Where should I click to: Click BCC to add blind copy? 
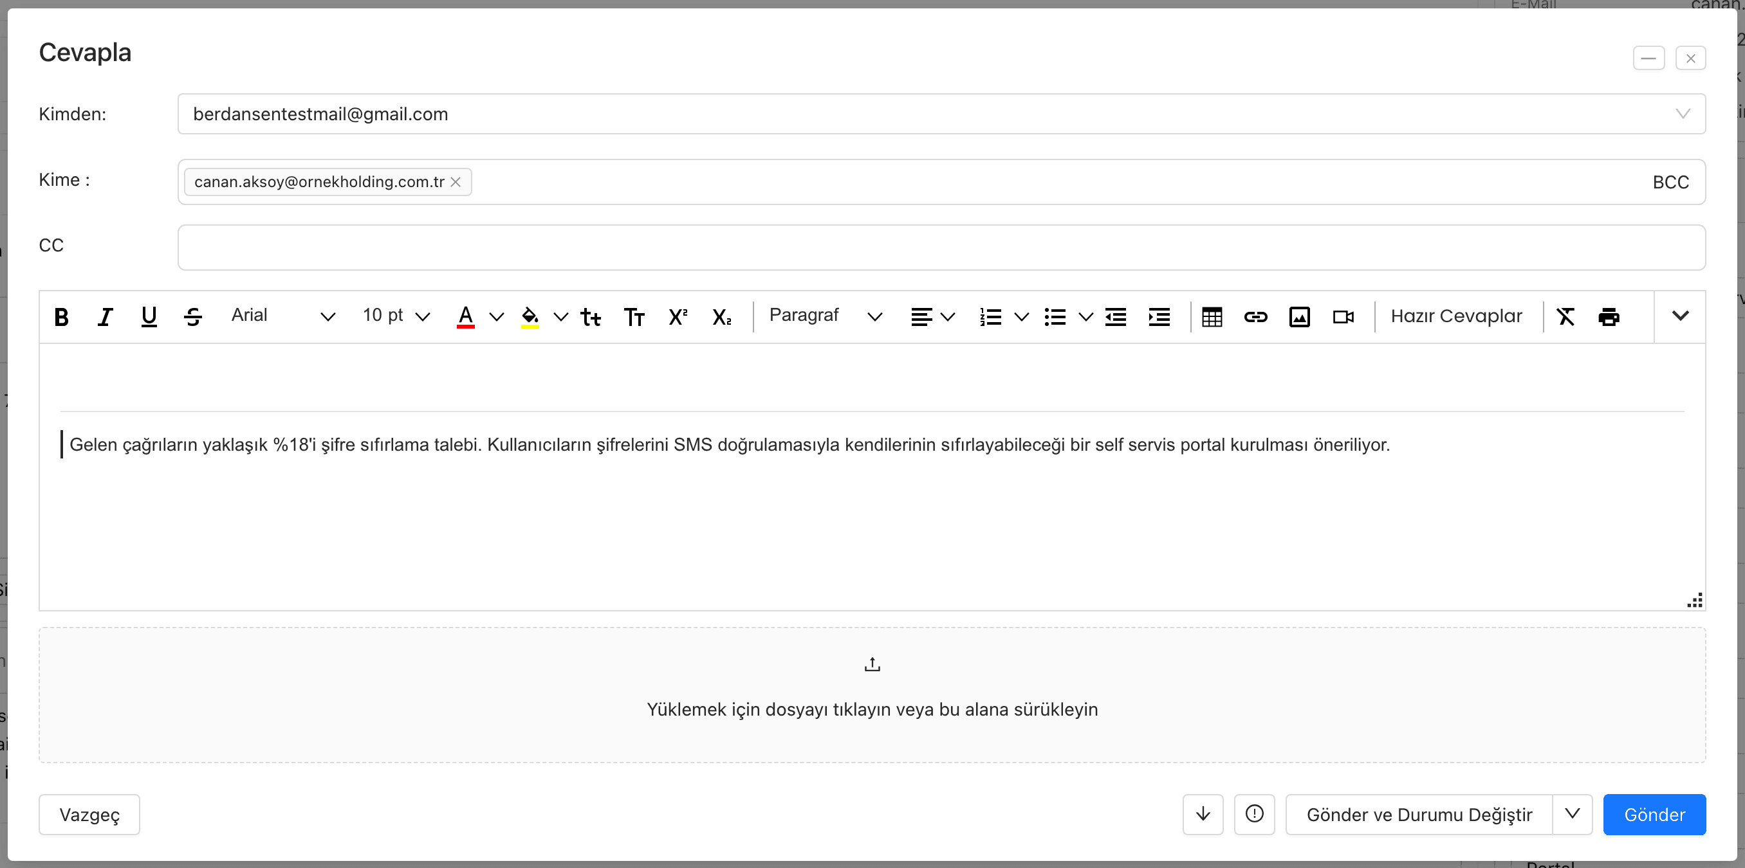pos(1670,182)
